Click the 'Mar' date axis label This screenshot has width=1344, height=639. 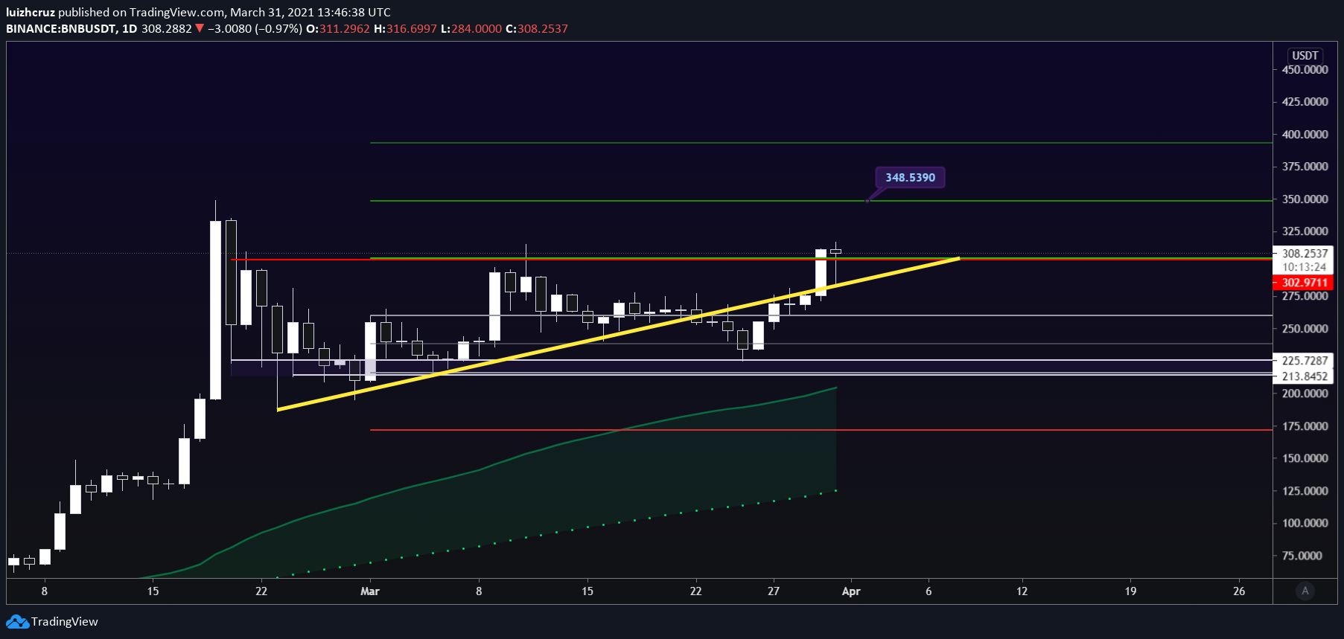pyautogui.click(x=370, y=591)
